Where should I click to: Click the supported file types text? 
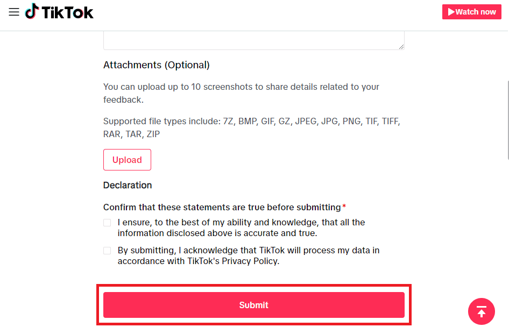(x=251, y=127)
